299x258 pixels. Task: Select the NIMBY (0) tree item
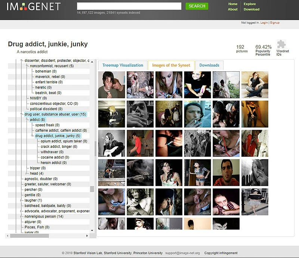click(x=38, y=98)
